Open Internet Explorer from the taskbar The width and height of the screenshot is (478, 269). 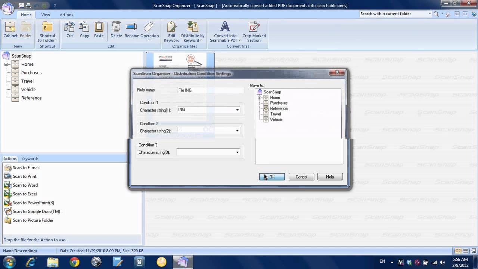click(x=32, y=262)
